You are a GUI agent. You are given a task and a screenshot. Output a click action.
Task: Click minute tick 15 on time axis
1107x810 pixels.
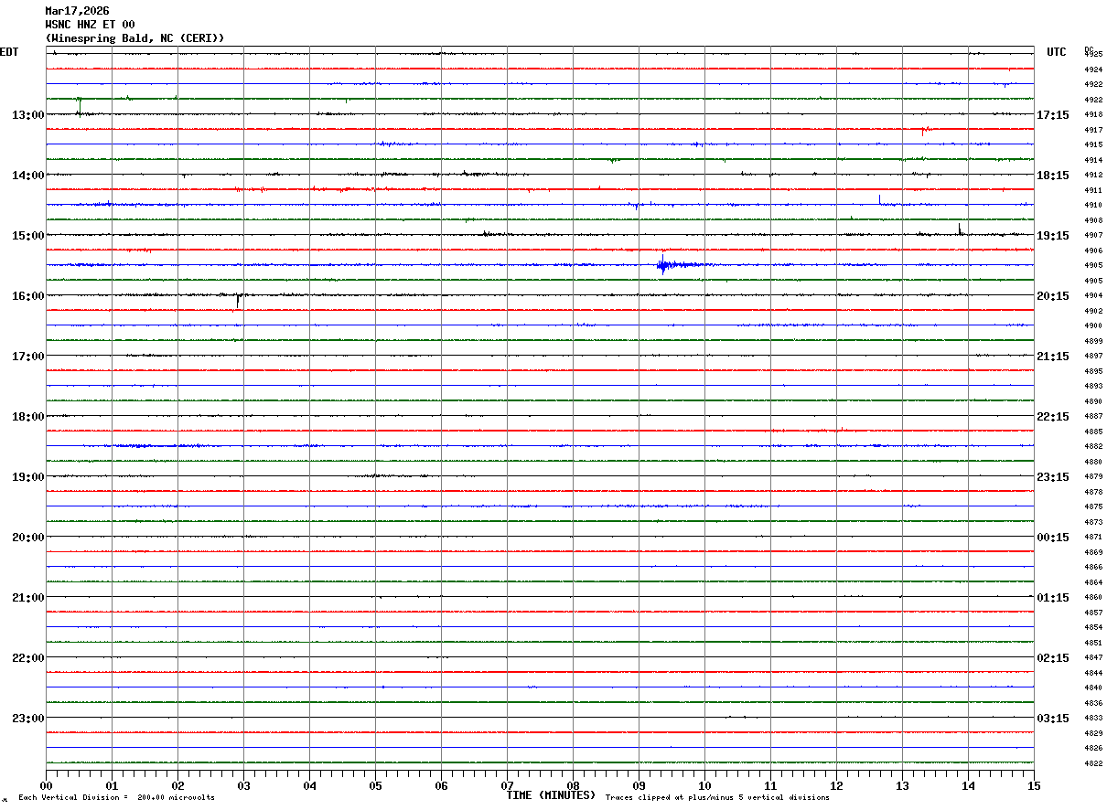point(1034,785)
